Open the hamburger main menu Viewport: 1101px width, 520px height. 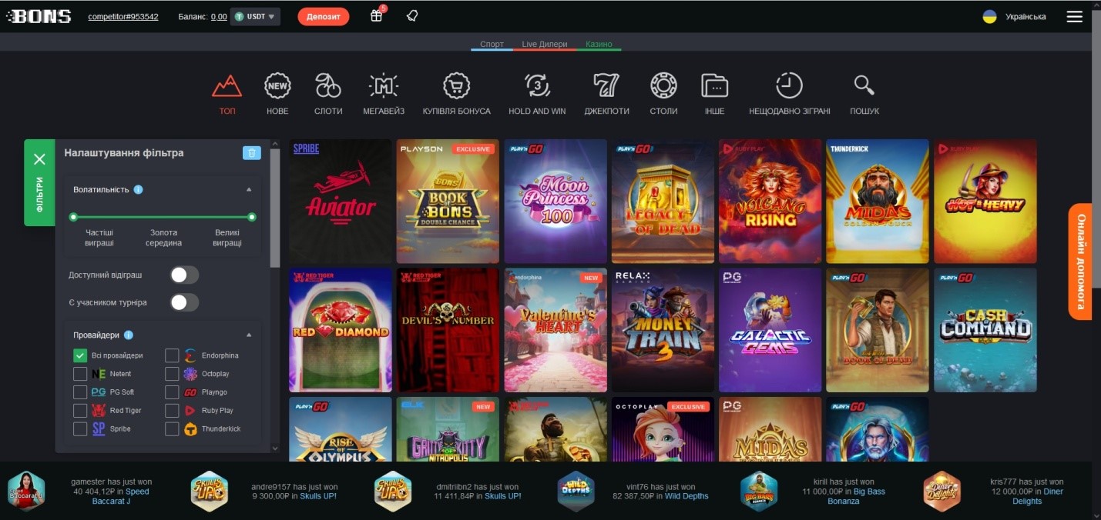tap(1075, 17)
